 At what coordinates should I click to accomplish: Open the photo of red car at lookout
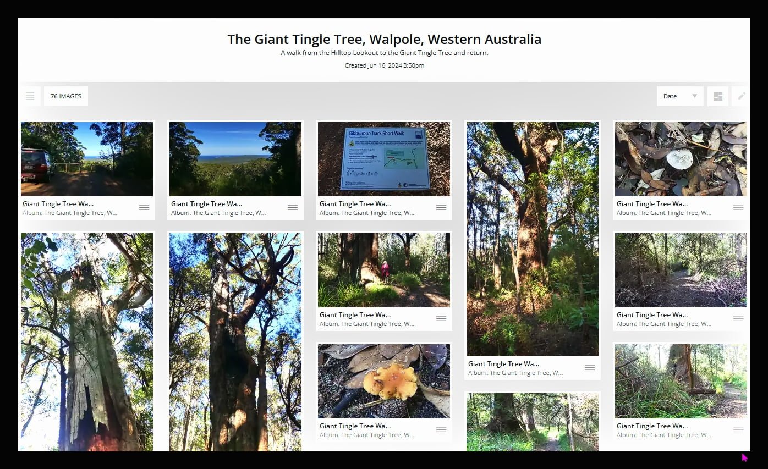coord(87,159)
